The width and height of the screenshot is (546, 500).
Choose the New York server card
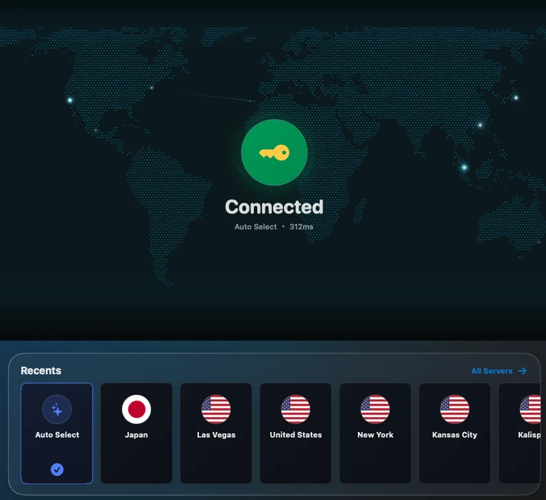[x=375, y=433]
